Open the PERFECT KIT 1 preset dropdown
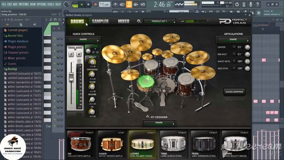This screenshot has height=160, width=284. 160,21
